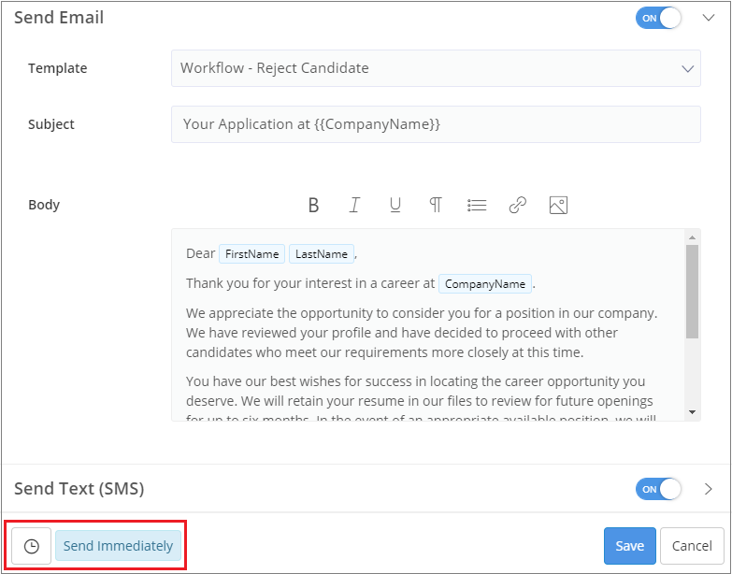Image resolution: width=732 pixels, height=574 pixels.
Task: Apply bold formatting in body toolbar
Action: tap(314, 206)
